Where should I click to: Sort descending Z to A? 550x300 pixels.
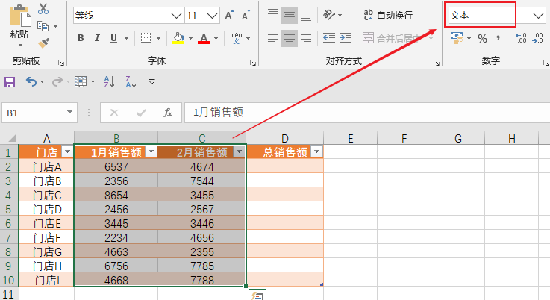131,82
